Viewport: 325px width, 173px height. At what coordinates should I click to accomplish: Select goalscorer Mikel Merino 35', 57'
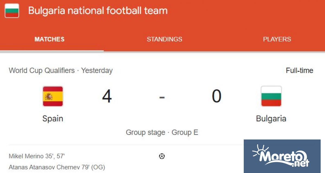(x=37, y=156)
